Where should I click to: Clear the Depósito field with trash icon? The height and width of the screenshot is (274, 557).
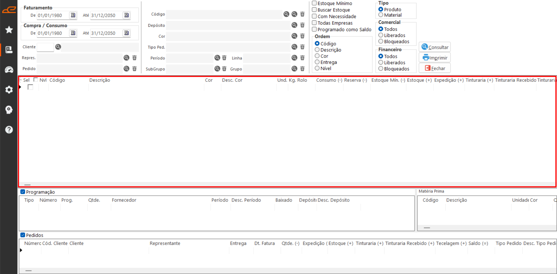pos(302,25)
